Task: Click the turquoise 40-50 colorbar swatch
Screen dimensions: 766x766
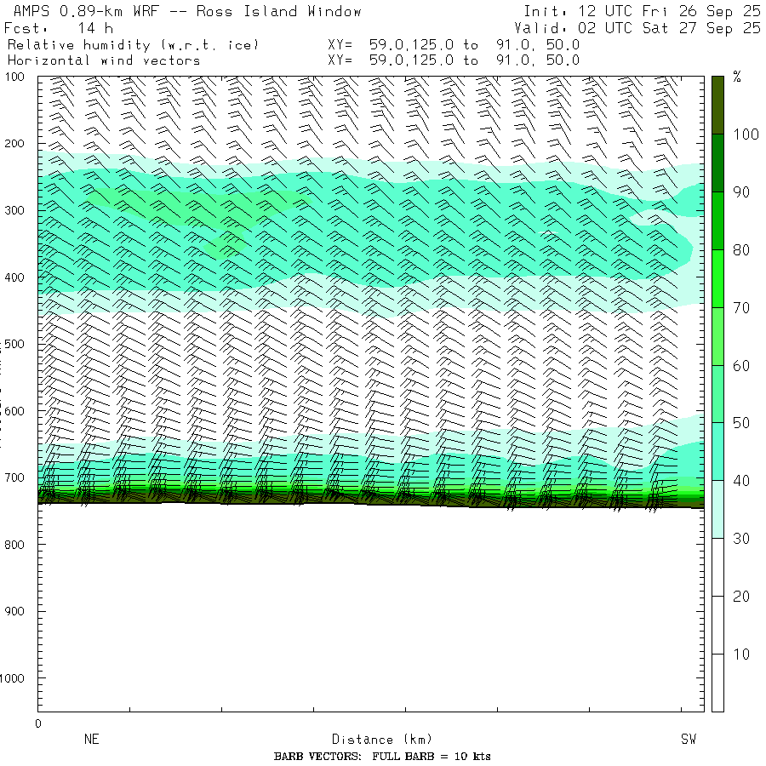Action: click(717, 451)
